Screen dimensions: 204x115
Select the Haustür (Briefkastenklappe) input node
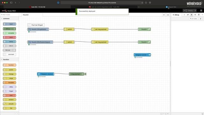pyautogui.click(x=40, y=42)
